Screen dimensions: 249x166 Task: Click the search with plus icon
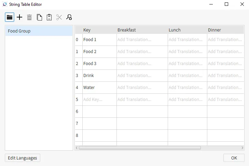point(69,17)
